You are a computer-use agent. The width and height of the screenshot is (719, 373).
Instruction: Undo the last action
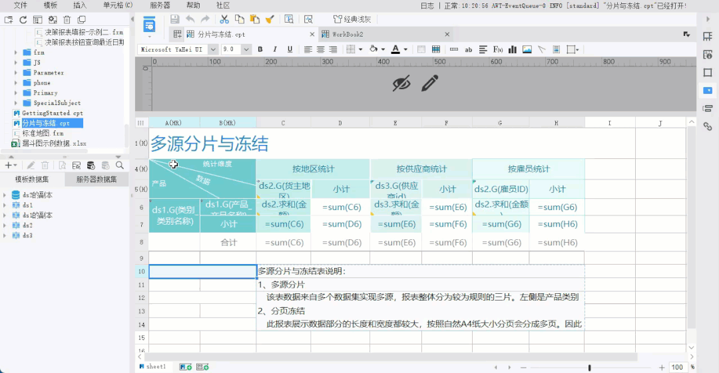point(190,19)
